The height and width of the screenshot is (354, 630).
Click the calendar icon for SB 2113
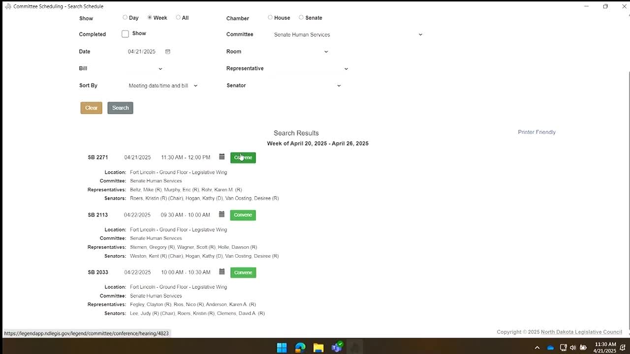[x=222, y=214]
